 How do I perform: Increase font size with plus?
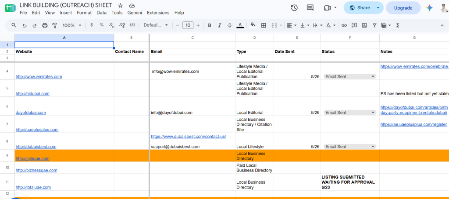coord(198,25)
